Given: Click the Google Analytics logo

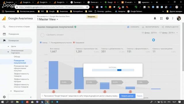Looking at the screenshot, I should click(4, 18).
